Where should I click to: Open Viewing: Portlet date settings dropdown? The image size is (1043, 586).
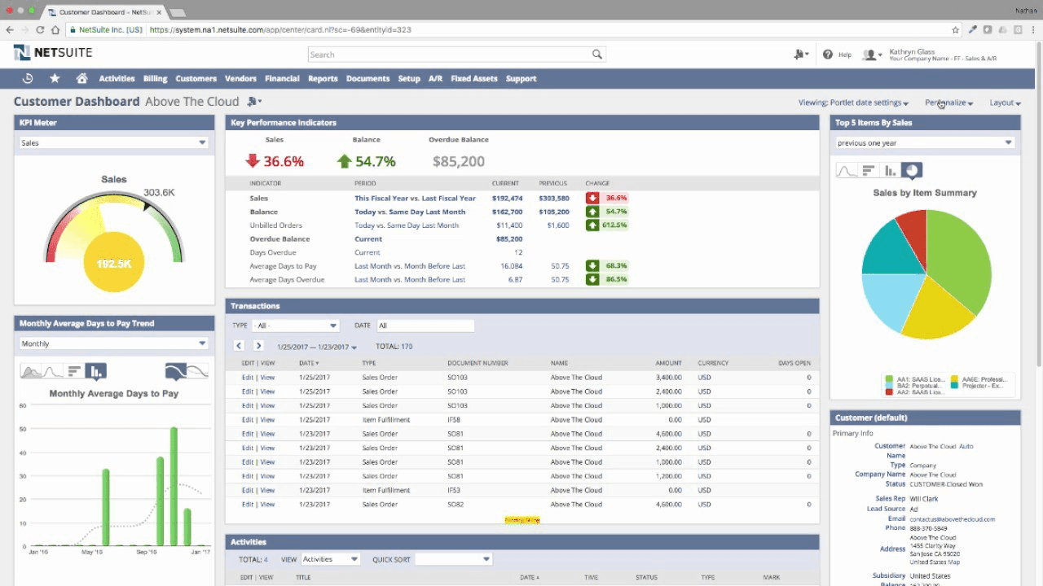pos(853,103)
